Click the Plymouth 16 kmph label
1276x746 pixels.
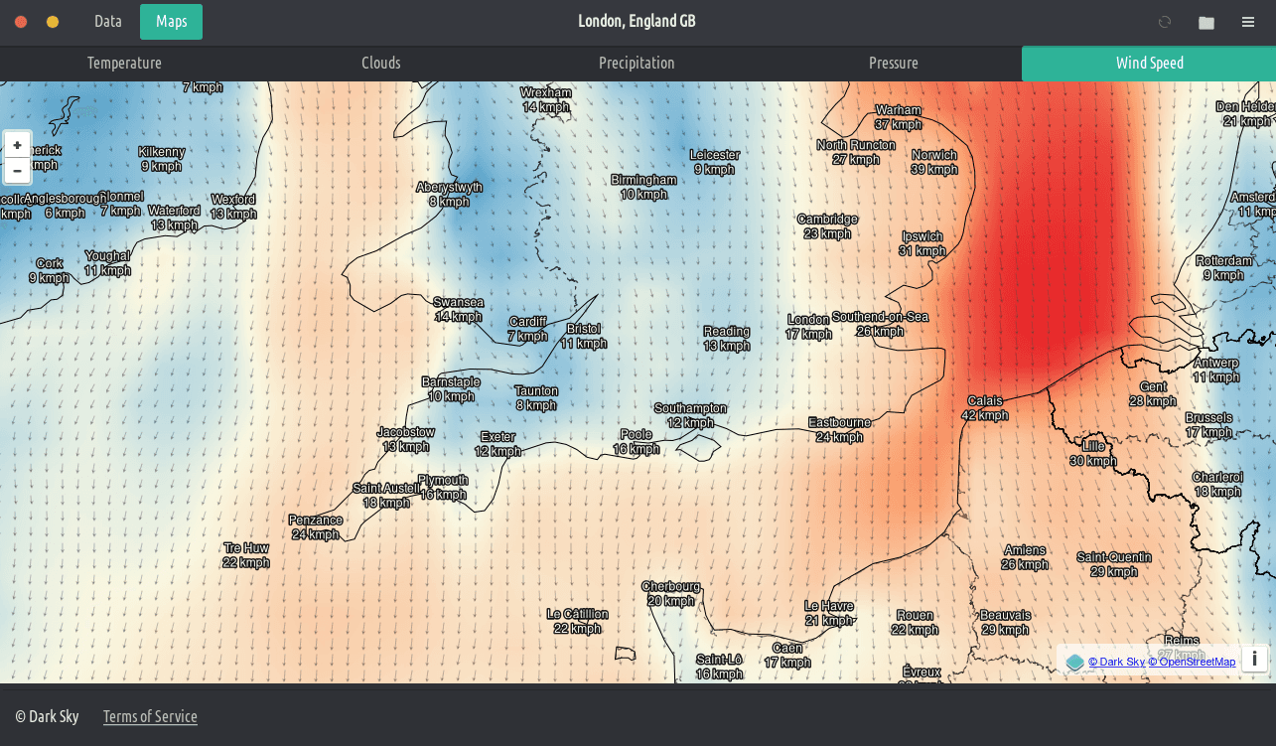click(443, 488)
